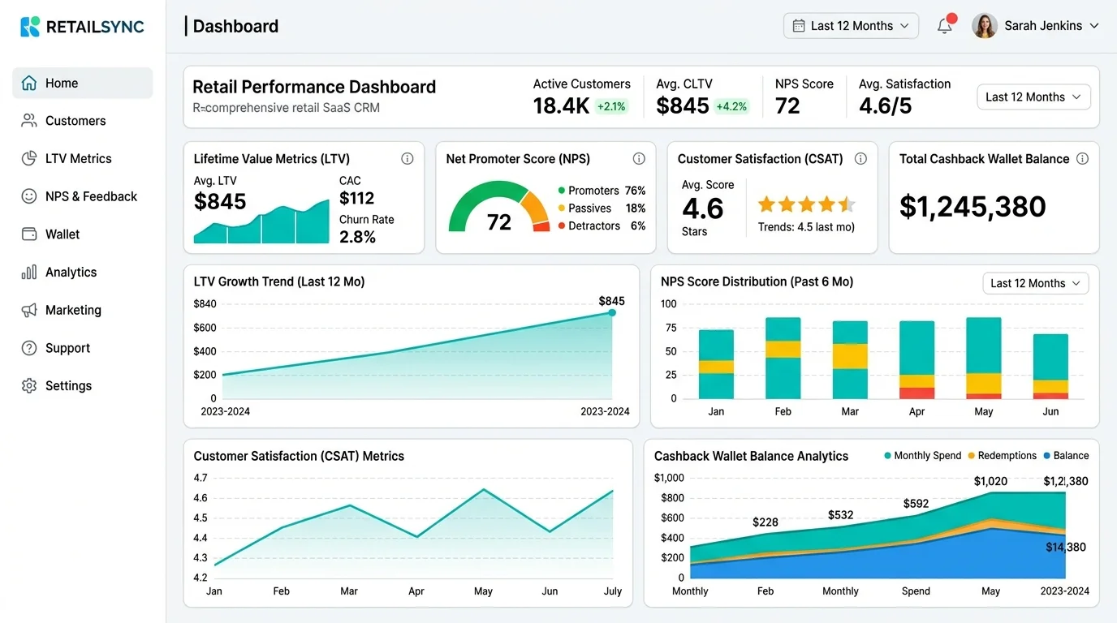
Task: Click the +4.2% Avg. CLTV badge
Action: [x=731, y=106]
